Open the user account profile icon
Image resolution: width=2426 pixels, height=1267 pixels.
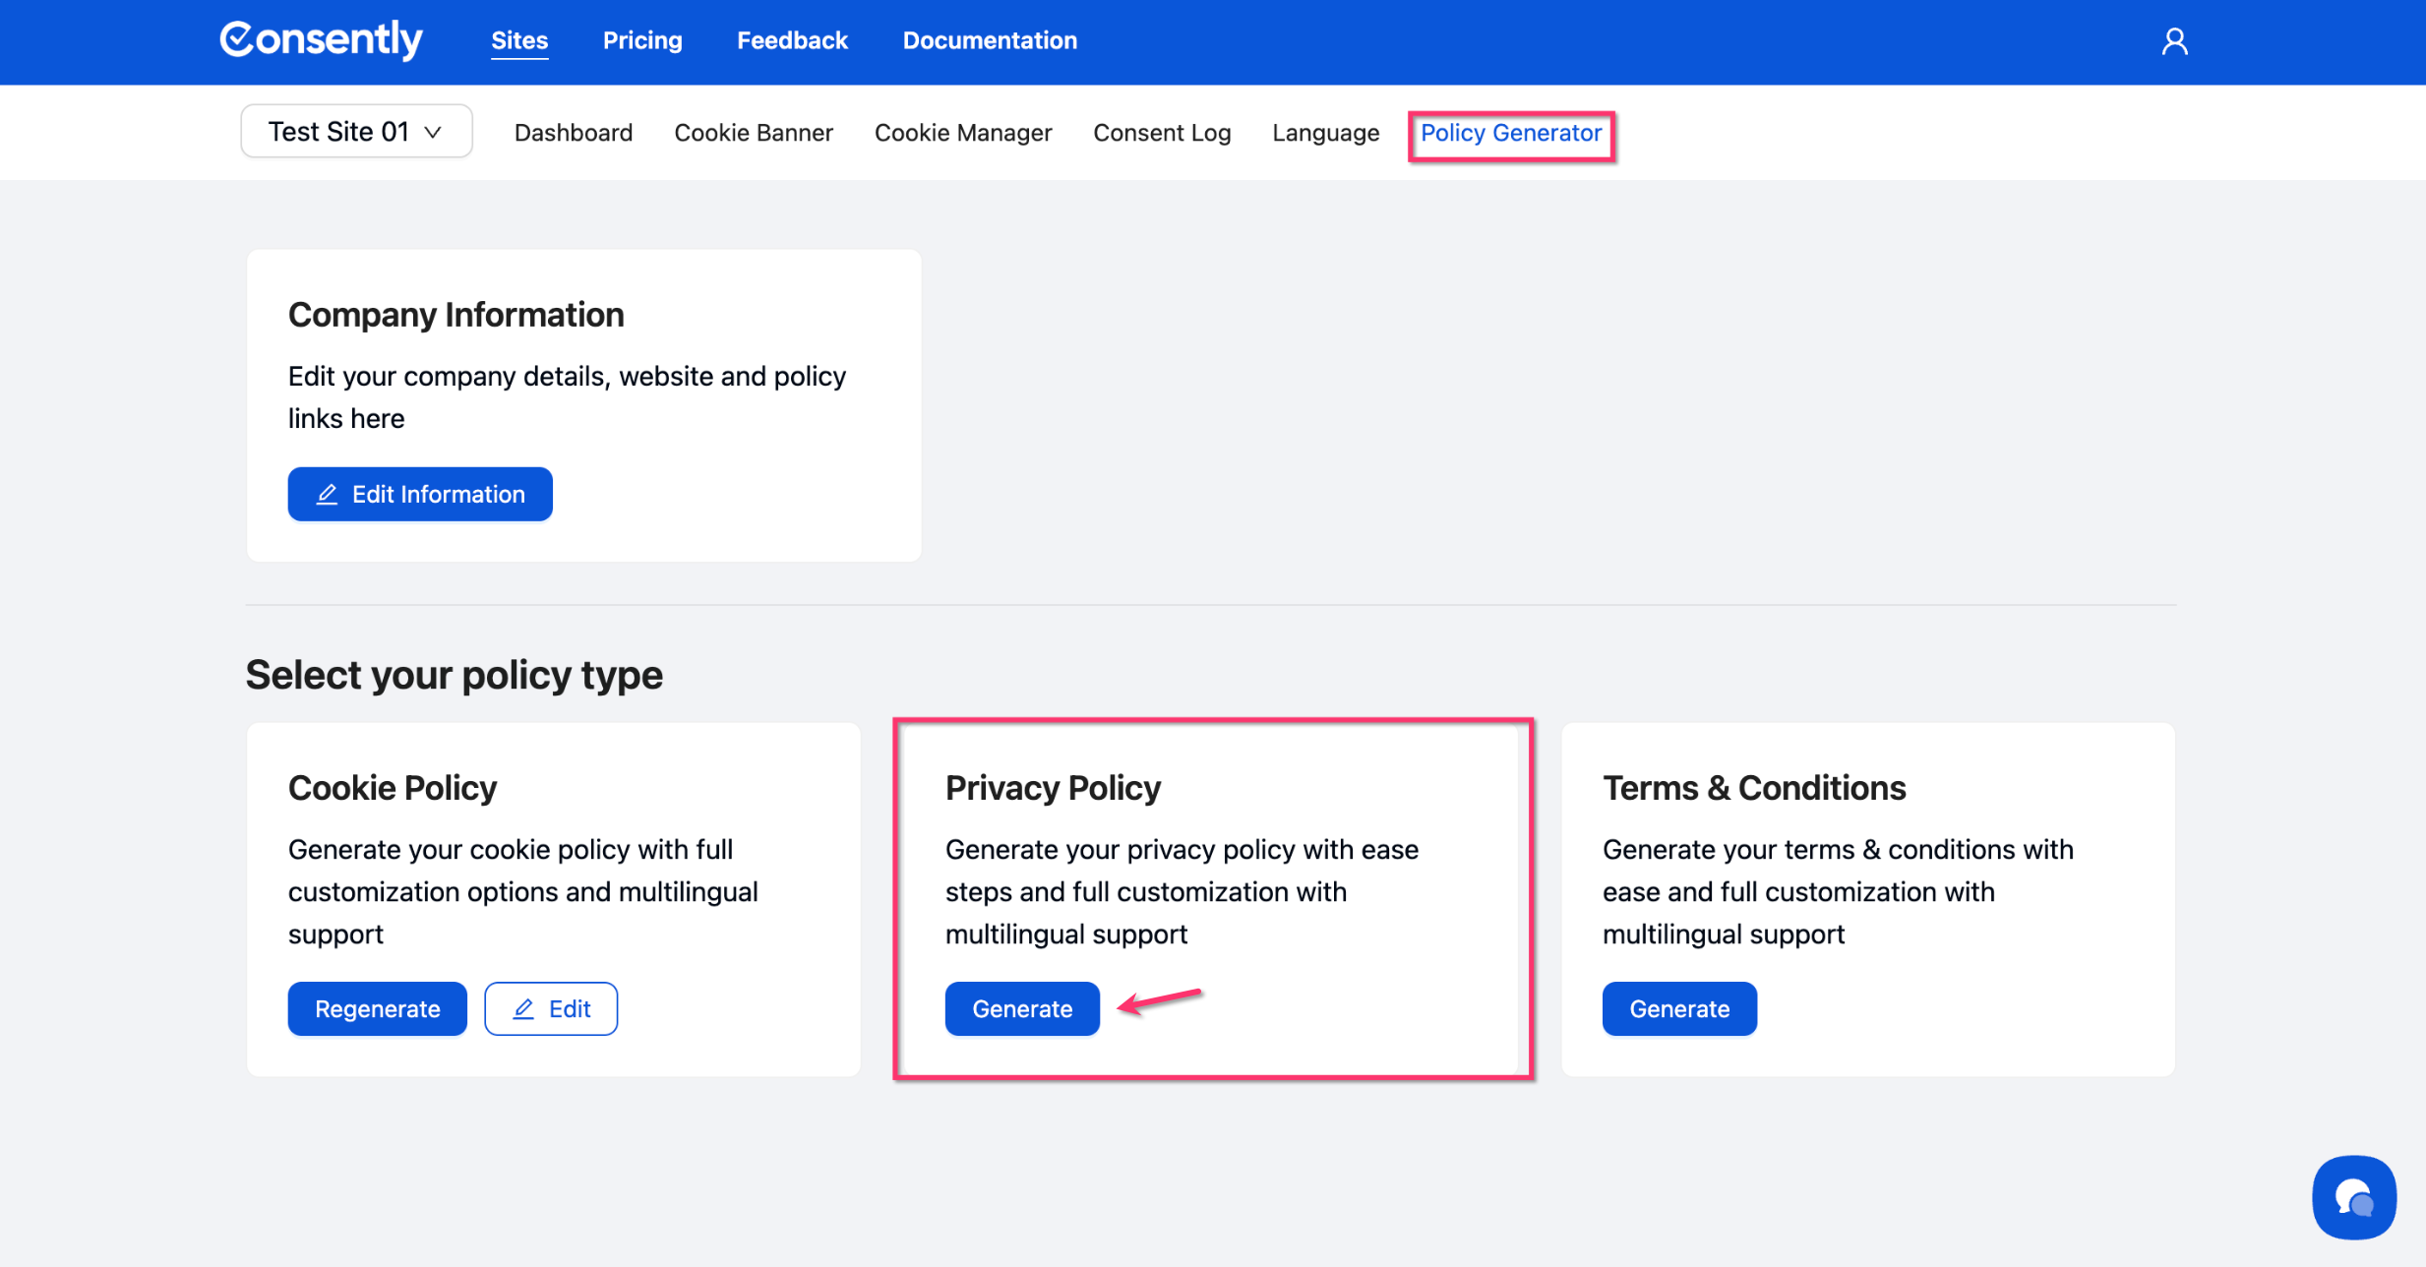2174,41
